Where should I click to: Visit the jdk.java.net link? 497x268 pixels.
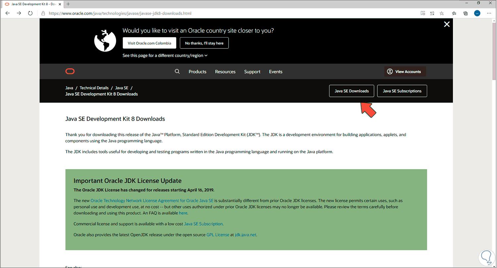(x=246, y=234)
